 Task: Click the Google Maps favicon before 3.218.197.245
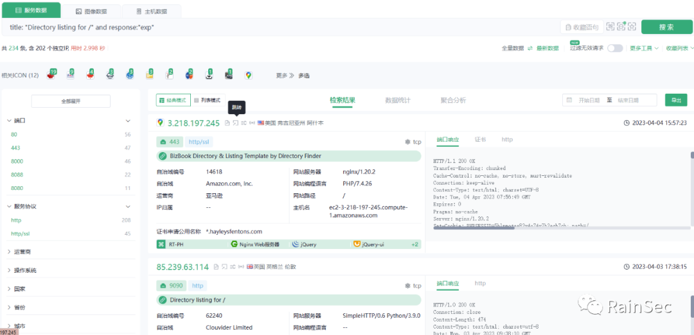[160, 123]
